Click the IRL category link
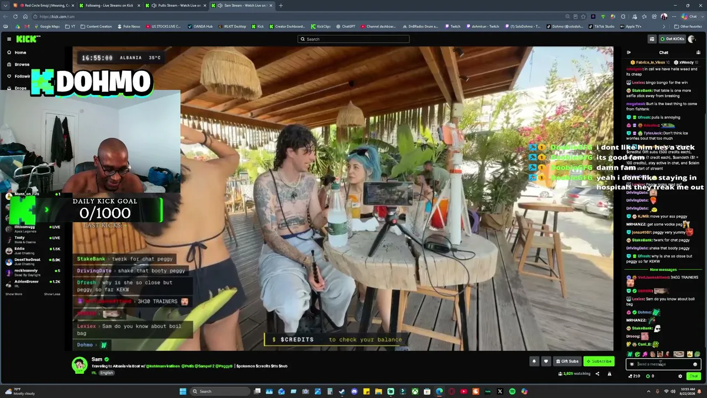 click(94, 373)
